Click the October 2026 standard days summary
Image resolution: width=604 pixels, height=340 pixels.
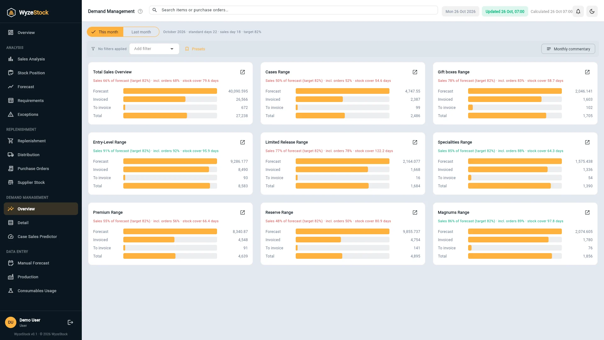click(x=212, y=32)
